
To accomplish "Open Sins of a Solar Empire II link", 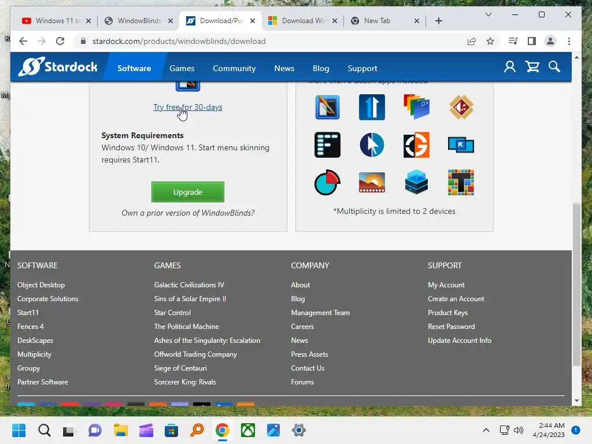I will pos(190,299).
